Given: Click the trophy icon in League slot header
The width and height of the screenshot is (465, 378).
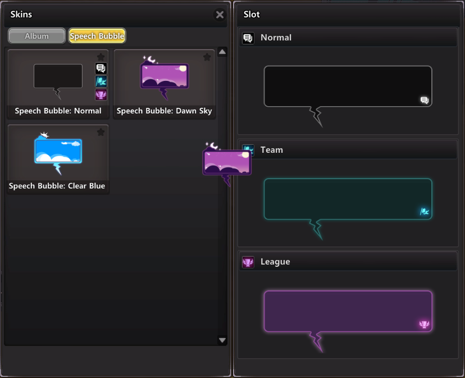Looking at the screenshot, I should tap(248, 262).
